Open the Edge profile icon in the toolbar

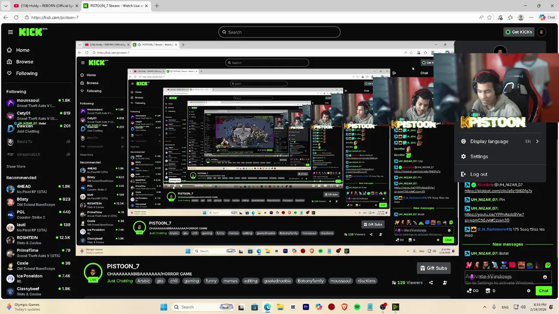point(521,17)
